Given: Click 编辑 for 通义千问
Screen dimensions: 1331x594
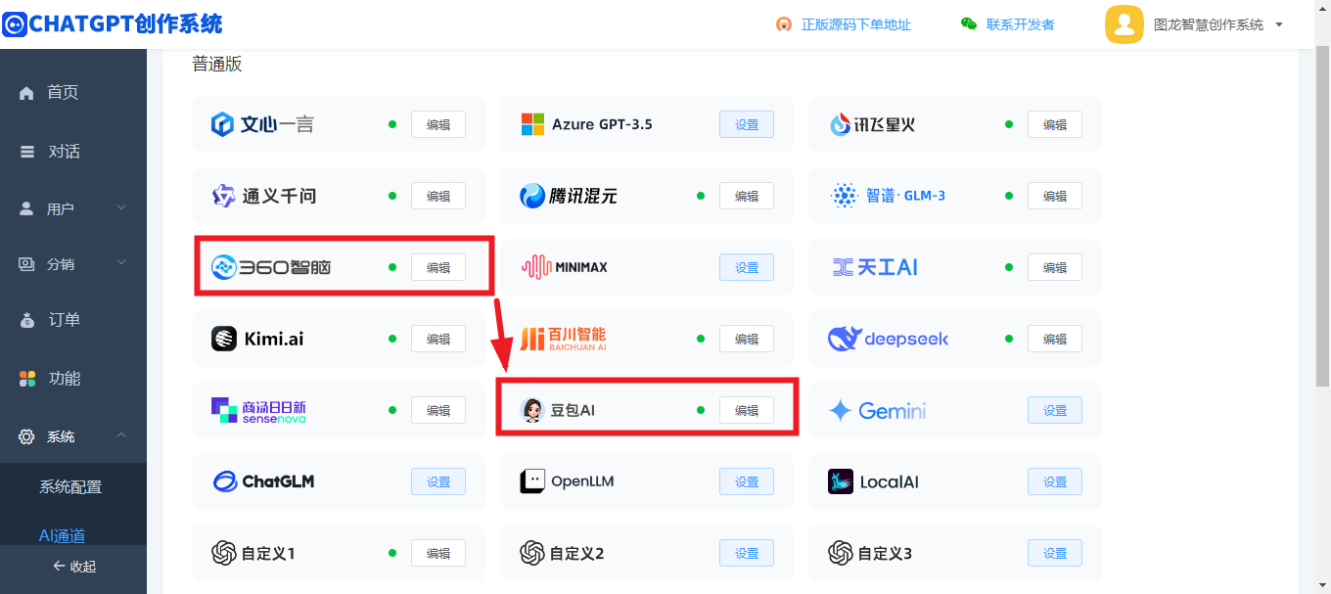Looking at the screenshot, I should [x=438, y=196].
